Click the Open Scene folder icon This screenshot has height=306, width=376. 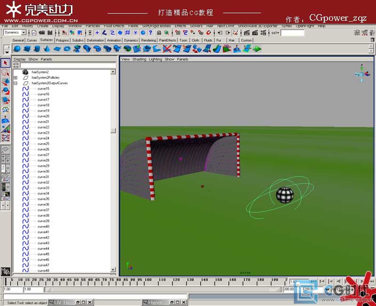coord(42,32)
